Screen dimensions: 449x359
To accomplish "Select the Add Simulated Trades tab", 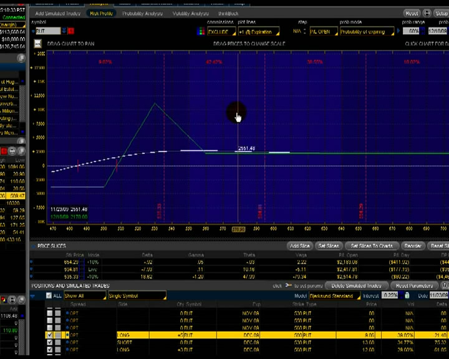I will click(57, 14).
